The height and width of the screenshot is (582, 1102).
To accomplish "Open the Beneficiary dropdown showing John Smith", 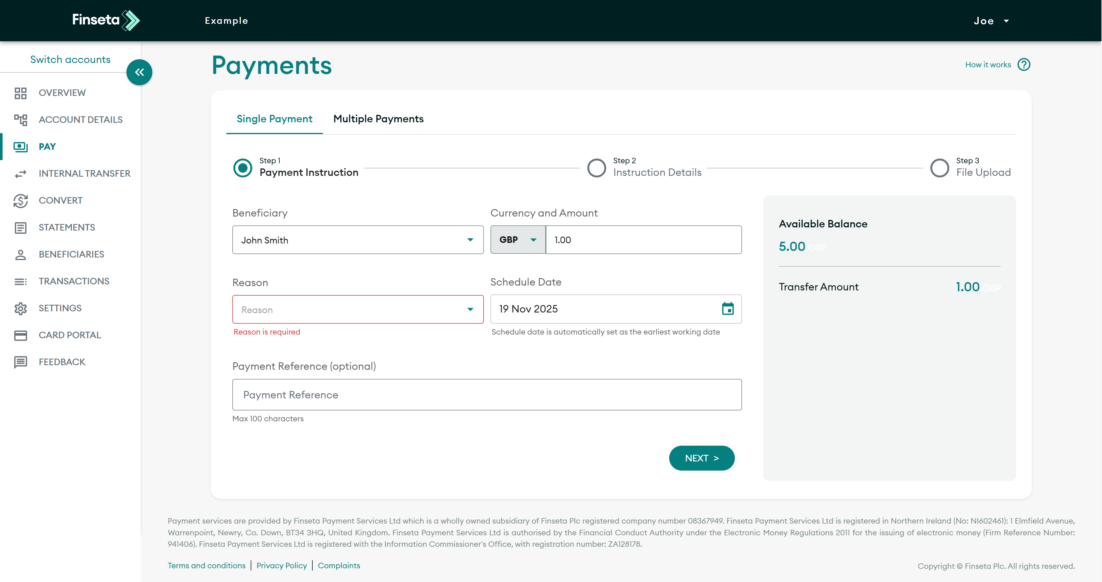I will pyautogui.click(x=358, y=240).
